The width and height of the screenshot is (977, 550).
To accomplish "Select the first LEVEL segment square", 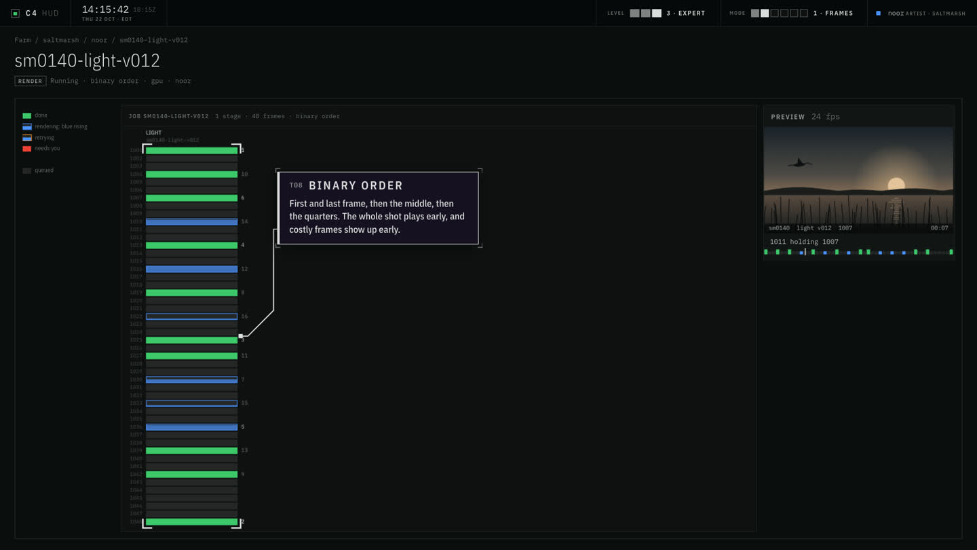I will (634, 13).
